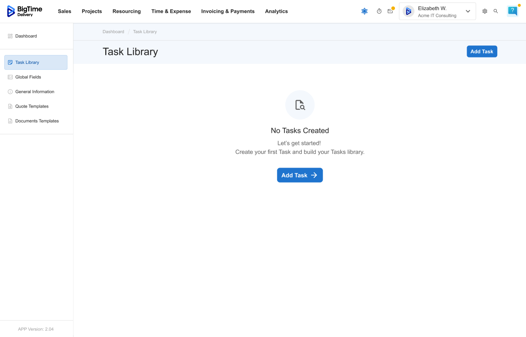Screen dimensions: 526x337
Task: Open Invoicing & Payments menu
Action: point(228,11)
